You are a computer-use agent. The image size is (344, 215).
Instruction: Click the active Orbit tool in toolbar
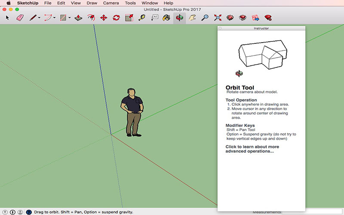[179, 18]
